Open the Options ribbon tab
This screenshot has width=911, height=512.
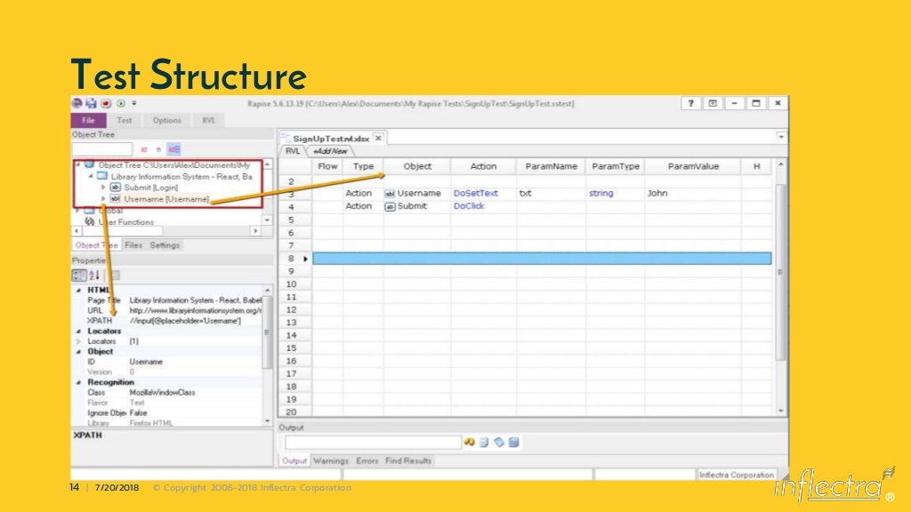pos(166,120)
